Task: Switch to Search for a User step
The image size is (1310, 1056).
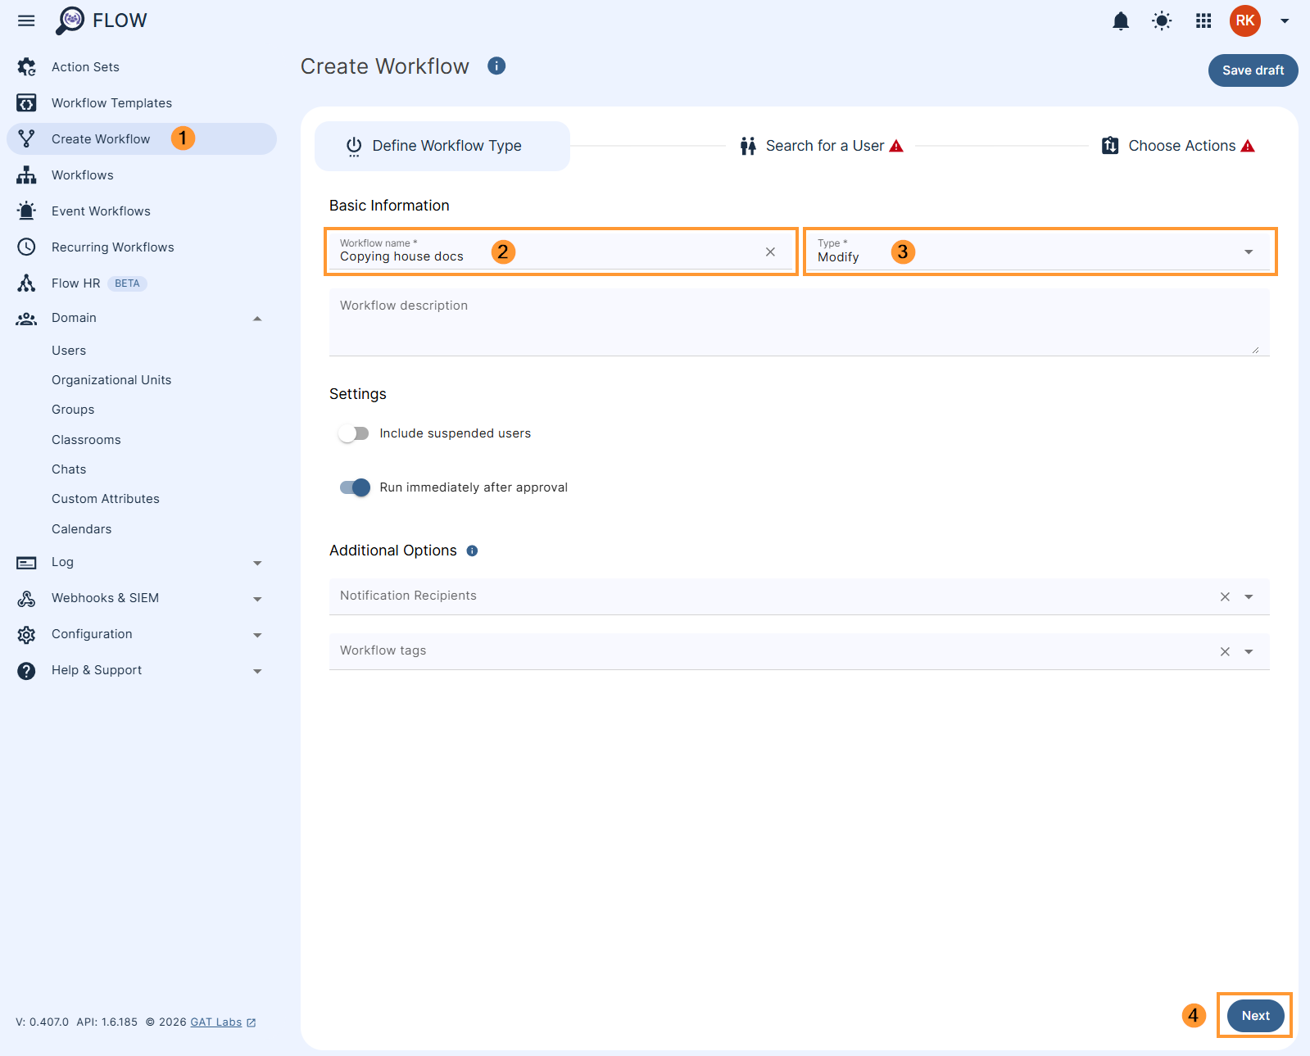Action: coord(822,147)
